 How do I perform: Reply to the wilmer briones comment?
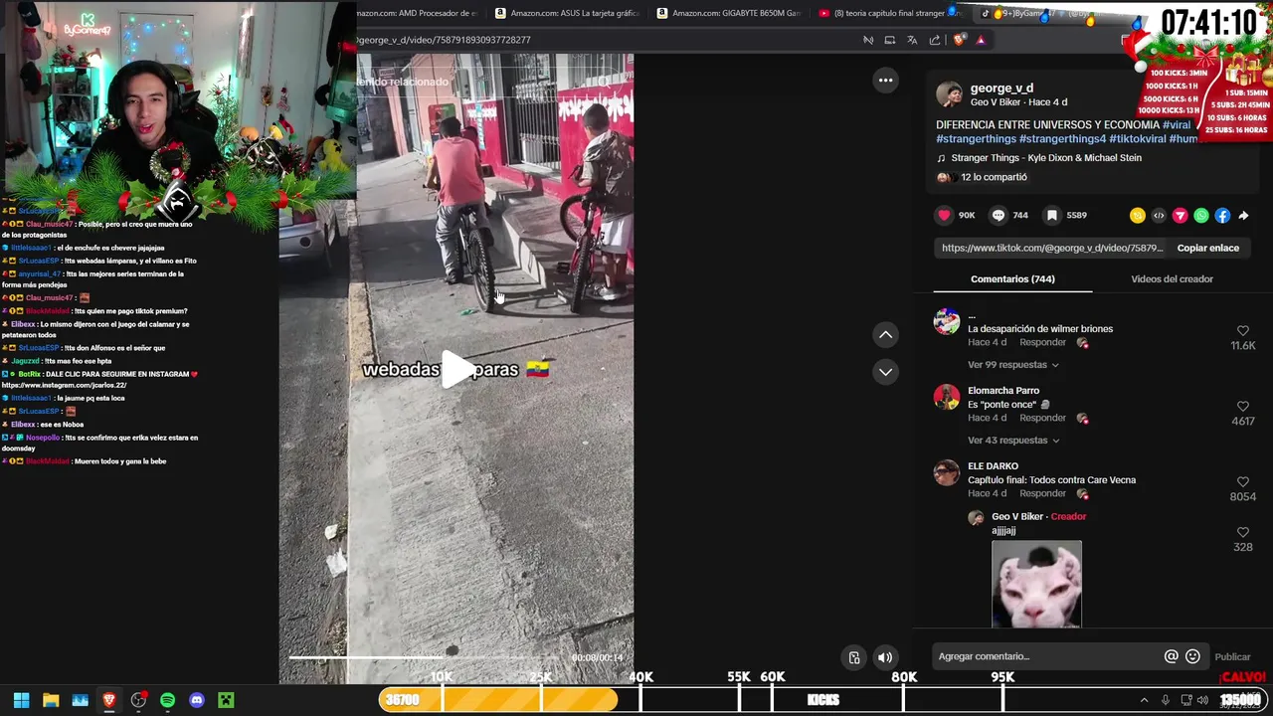click(1042, 342)
